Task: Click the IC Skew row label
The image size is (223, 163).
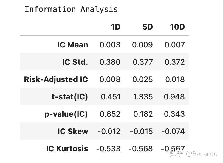Action: coord(73,131)
